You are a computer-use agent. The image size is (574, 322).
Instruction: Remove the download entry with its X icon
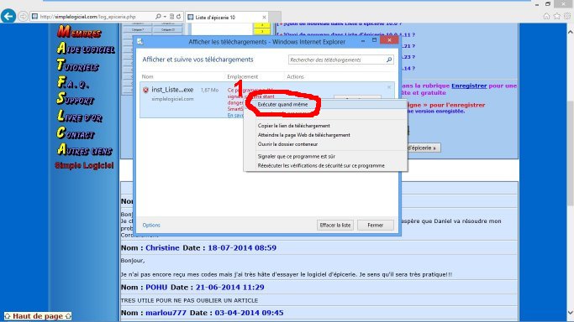click(x=389, y=87)
